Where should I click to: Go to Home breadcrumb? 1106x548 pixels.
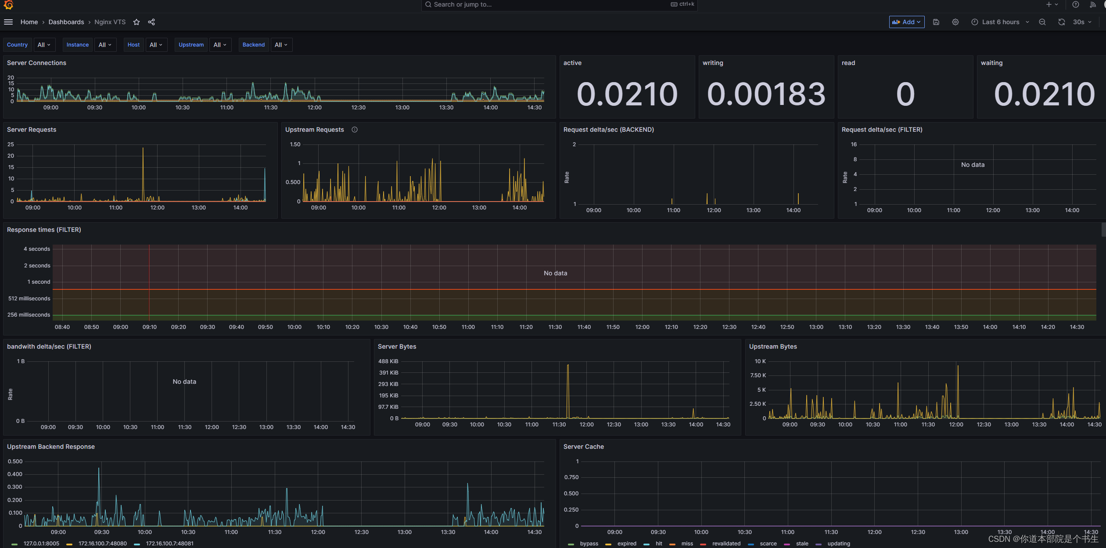point(29,22)
